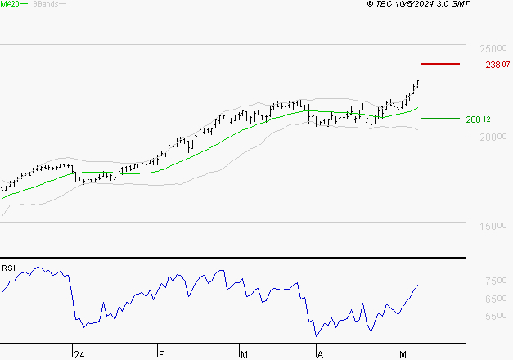Click the F (February) time axis marker
The width and height of the screenshot is (513, 360).
[x=160, y=355]
